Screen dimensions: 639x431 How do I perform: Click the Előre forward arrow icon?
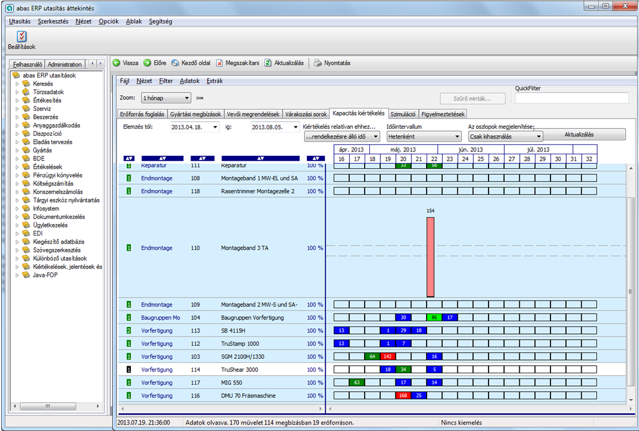(x=147, y=63)
